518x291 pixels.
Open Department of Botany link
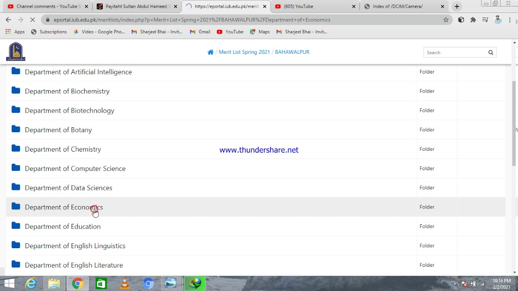58,130
